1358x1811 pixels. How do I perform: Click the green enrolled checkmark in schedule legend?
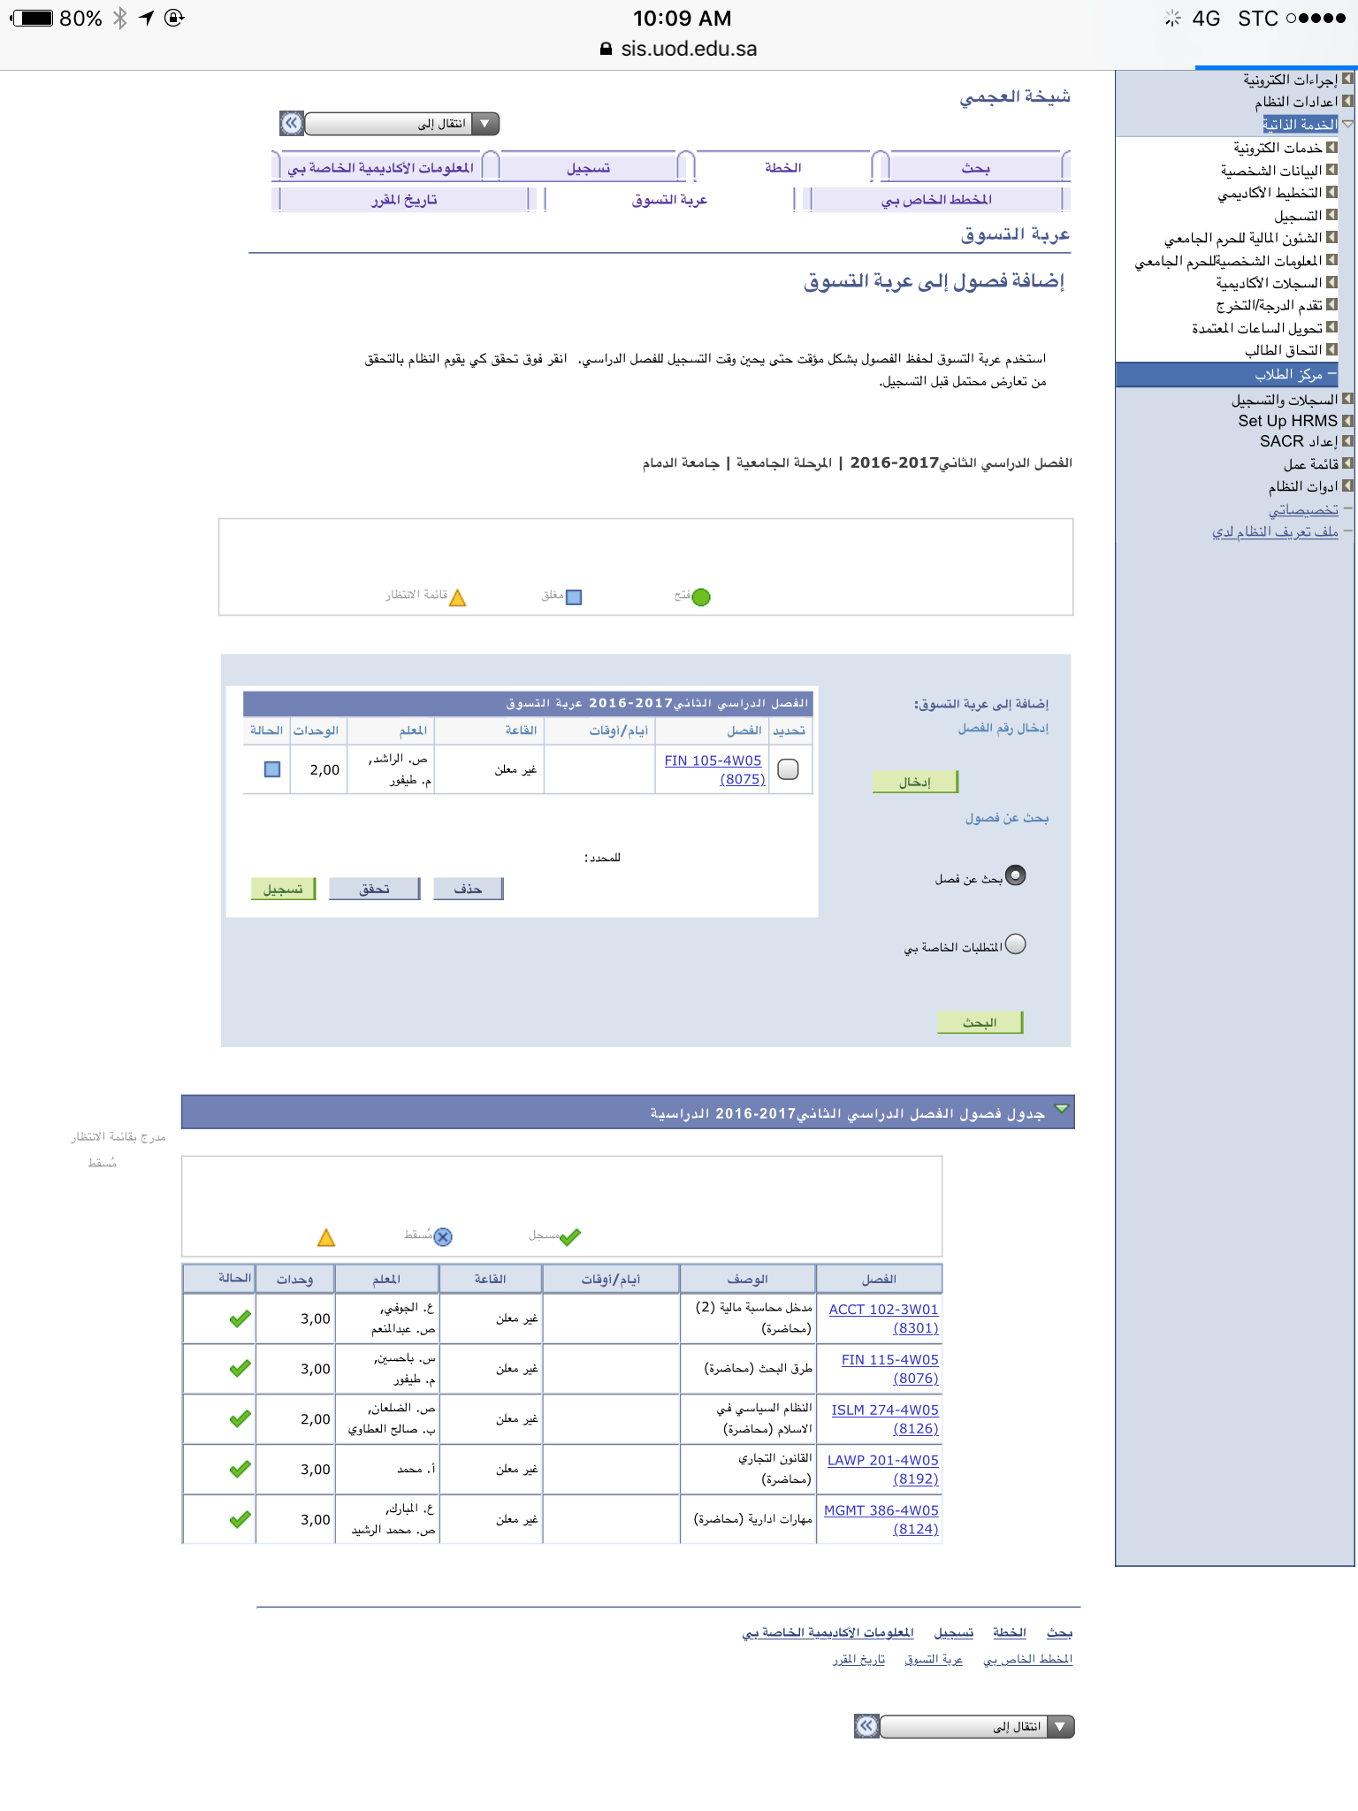coord(570,1236)
